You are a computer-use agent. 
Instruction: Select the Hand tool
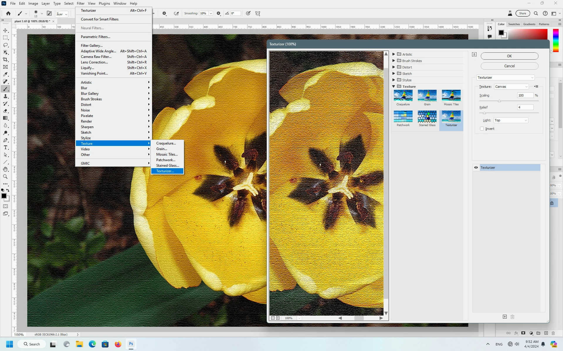[5, 169]
